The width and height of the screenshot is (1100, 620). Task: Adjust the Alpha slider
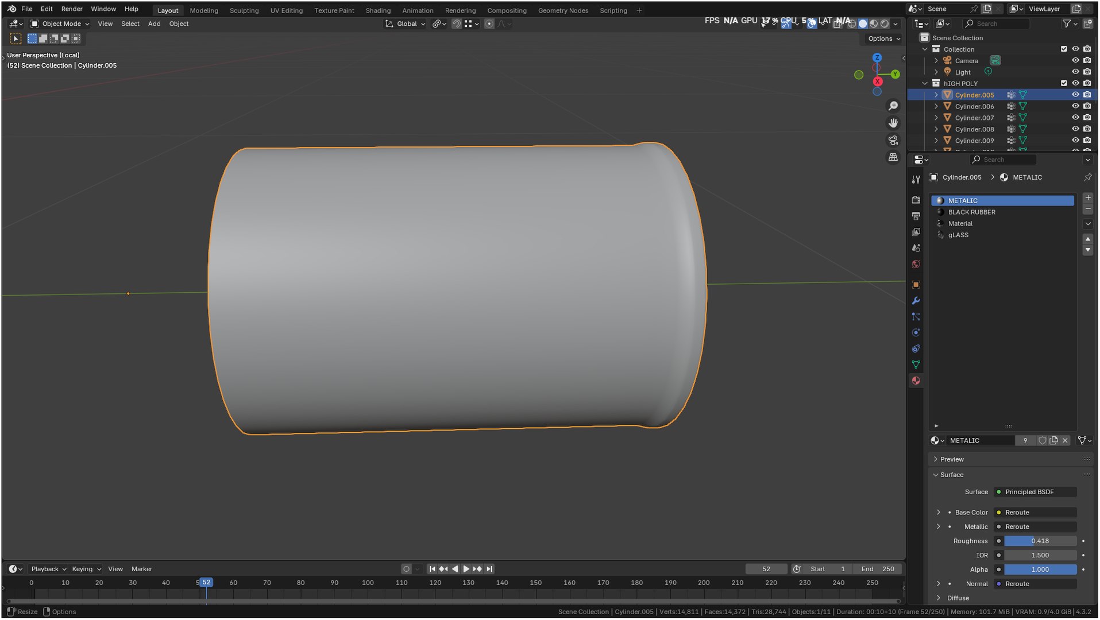point(1040,570)
